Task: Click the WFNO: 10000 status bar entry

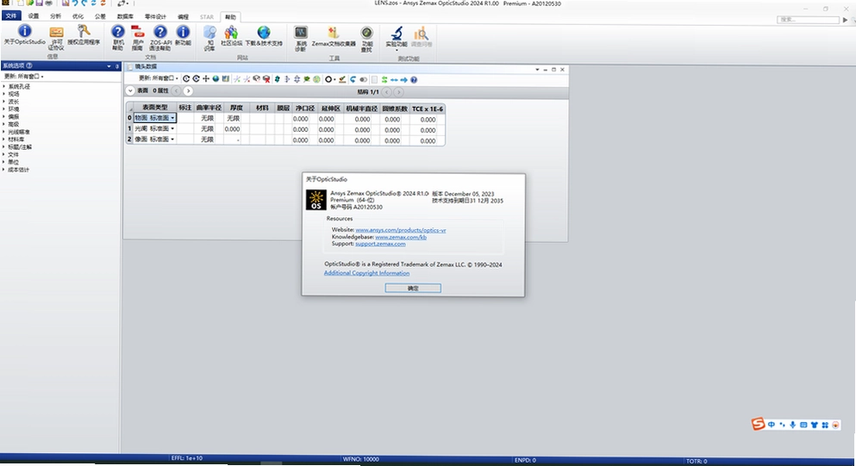Action: (360, 459)
